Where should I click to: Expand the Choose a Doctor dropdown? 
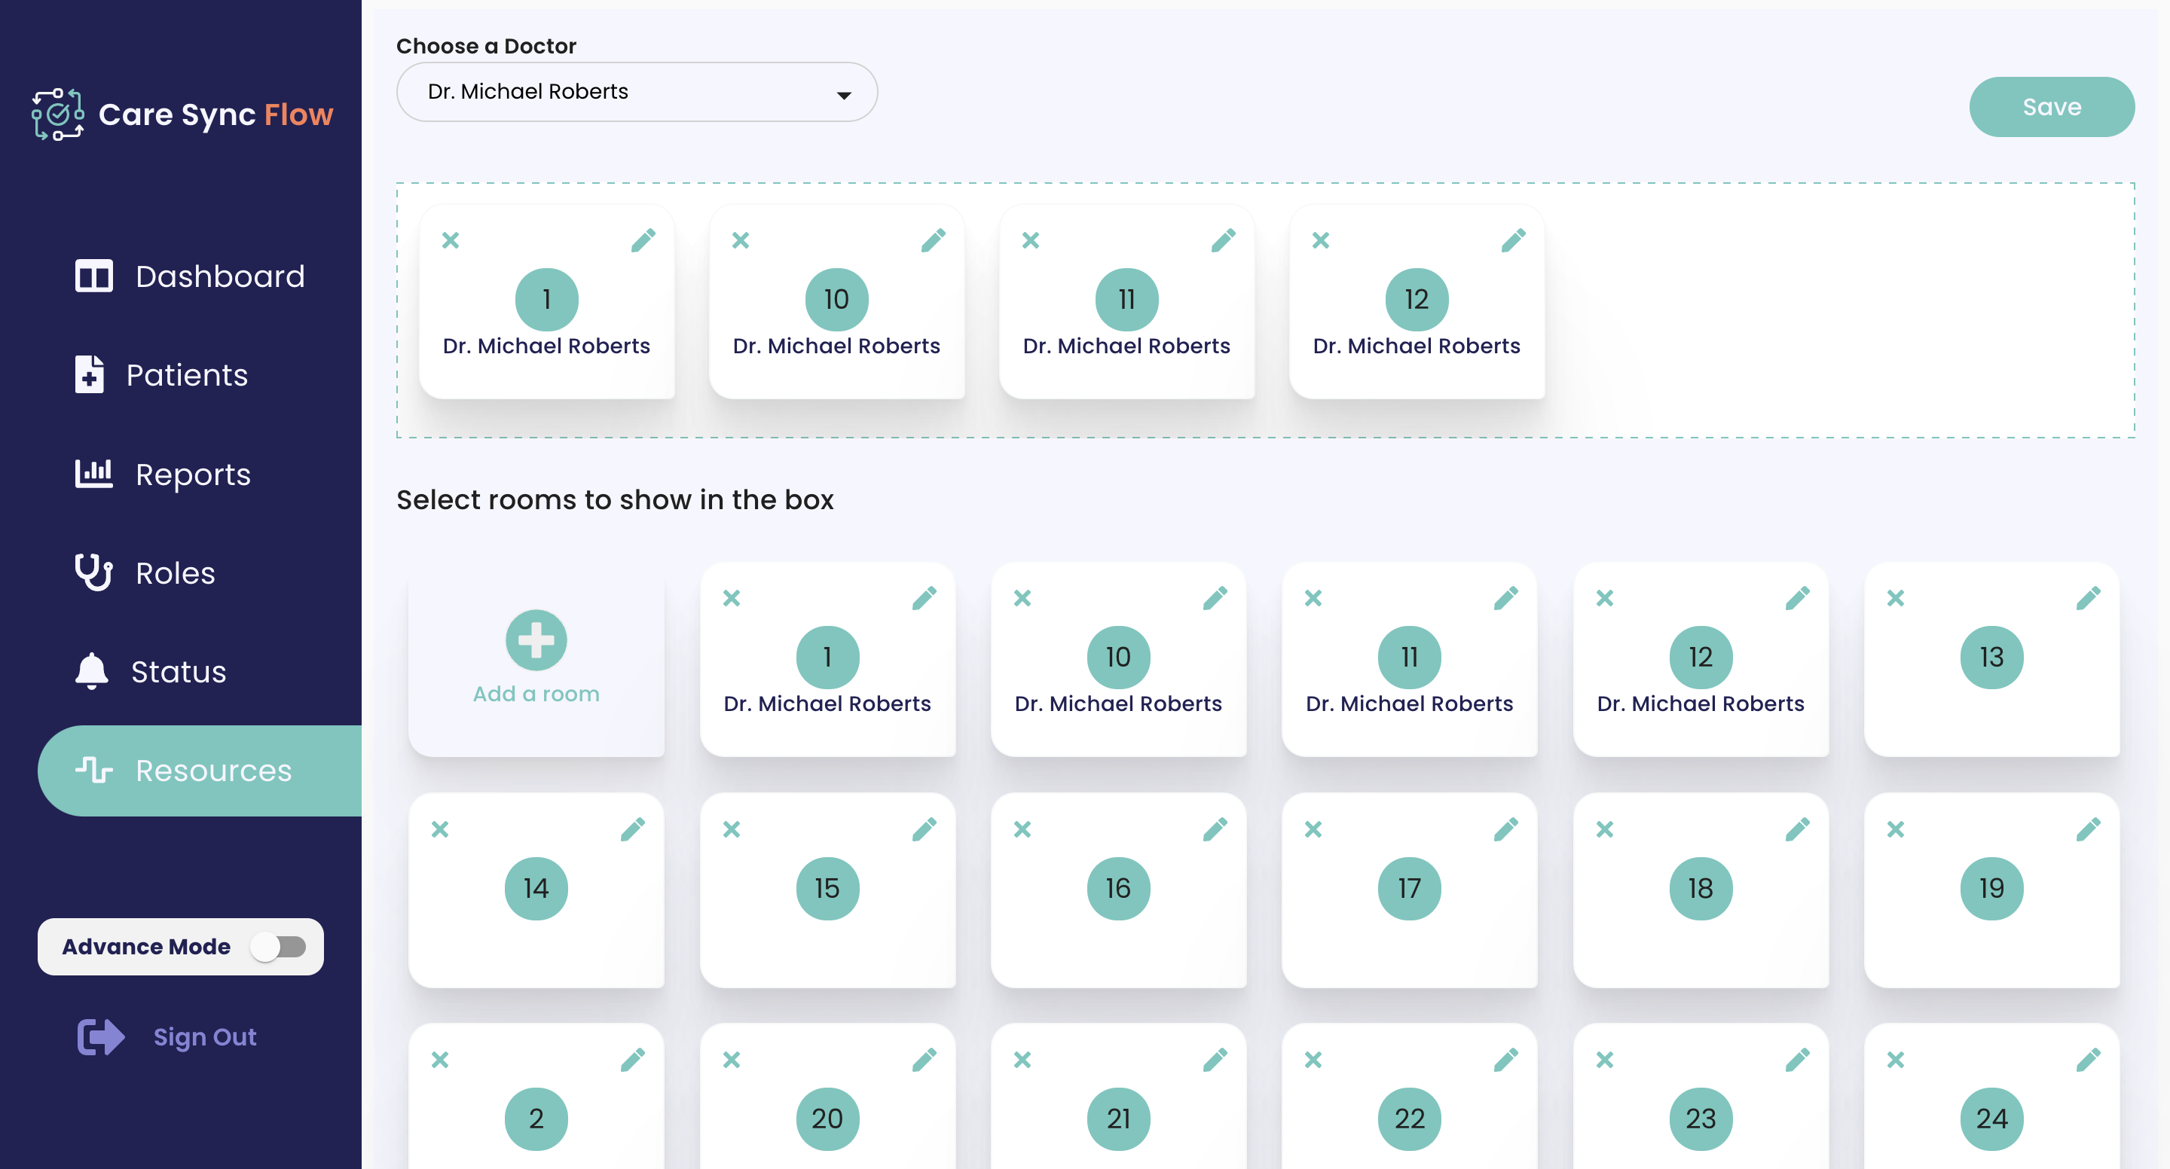point(635,92)
